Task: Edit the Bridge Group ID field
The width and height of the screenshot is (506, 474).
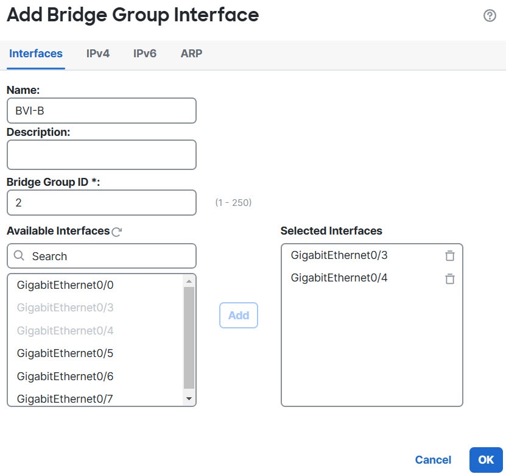Action: point(102,203)
